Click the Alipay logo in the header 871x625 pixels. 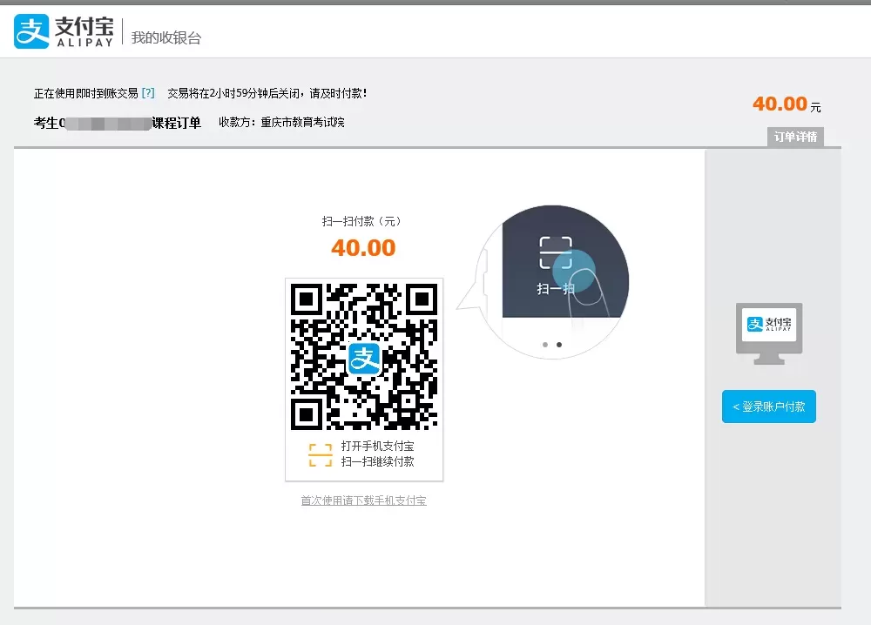61,31
